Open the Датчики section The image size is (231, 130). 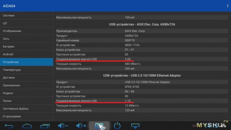click(27, 77)
